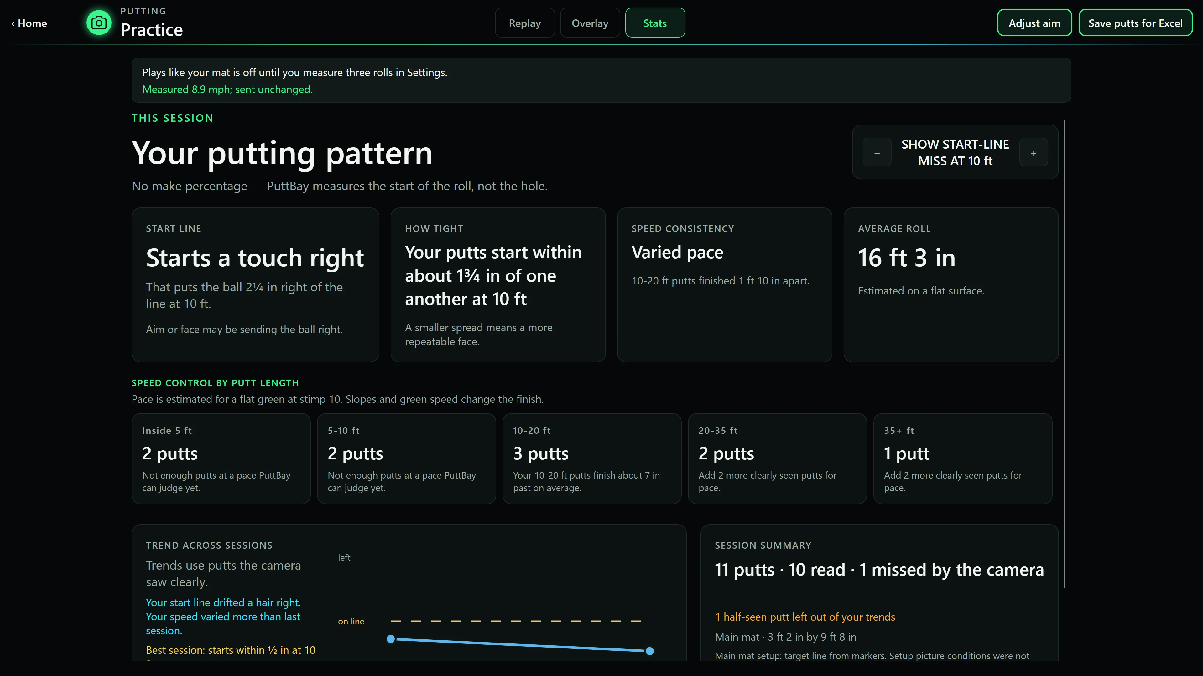Click 'SPEED CONTROL BY PUTT LENGTH' heading
This screenshot has height=676, width=1203.
(215, 382)
